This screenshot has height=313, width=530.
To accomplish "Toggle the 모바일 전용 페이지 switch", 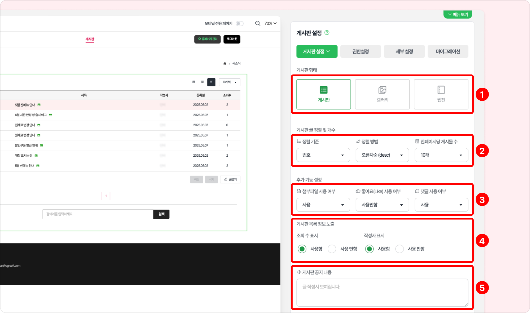I will click(240, 23).
